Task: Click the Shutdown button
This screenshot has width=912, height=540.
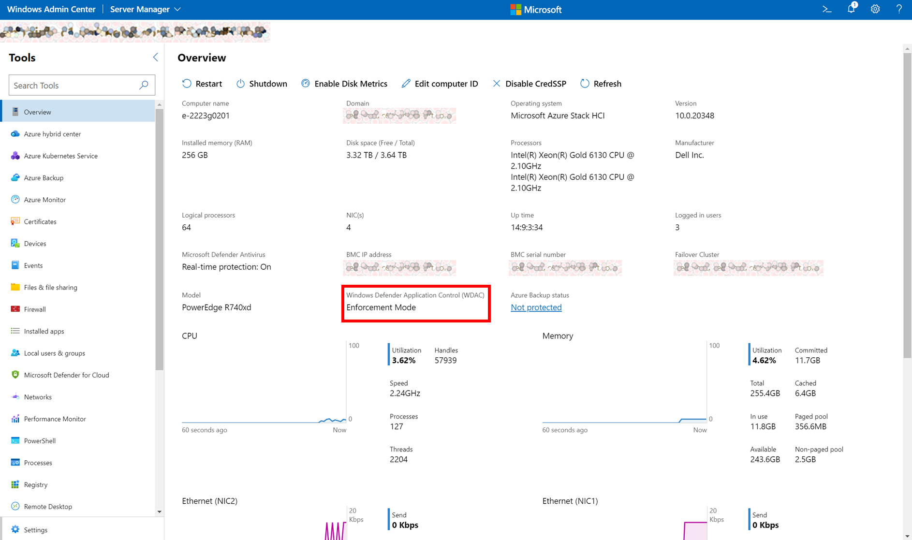Action: 262,84
